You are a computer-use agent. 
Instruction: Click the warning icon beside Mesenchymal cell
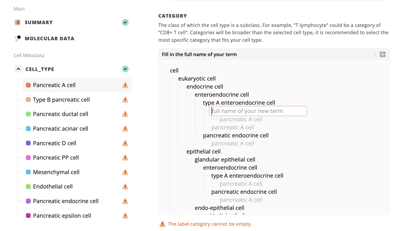tap(125, 172)
